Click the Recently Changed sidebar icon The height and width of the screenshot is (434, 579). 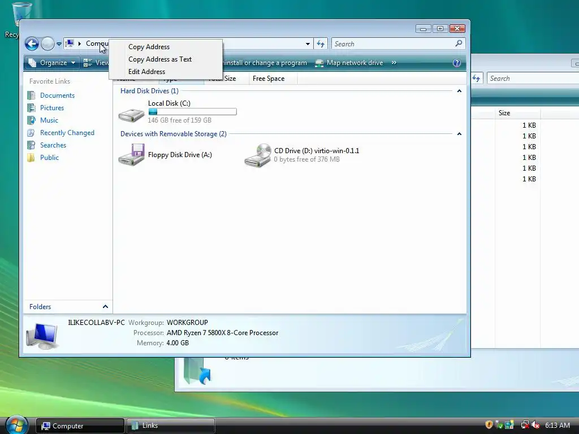[31, 133]
